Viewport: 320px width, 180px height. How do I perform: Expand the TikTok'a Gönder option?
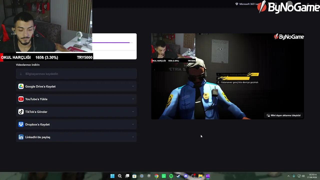click(x=133, y=112)
